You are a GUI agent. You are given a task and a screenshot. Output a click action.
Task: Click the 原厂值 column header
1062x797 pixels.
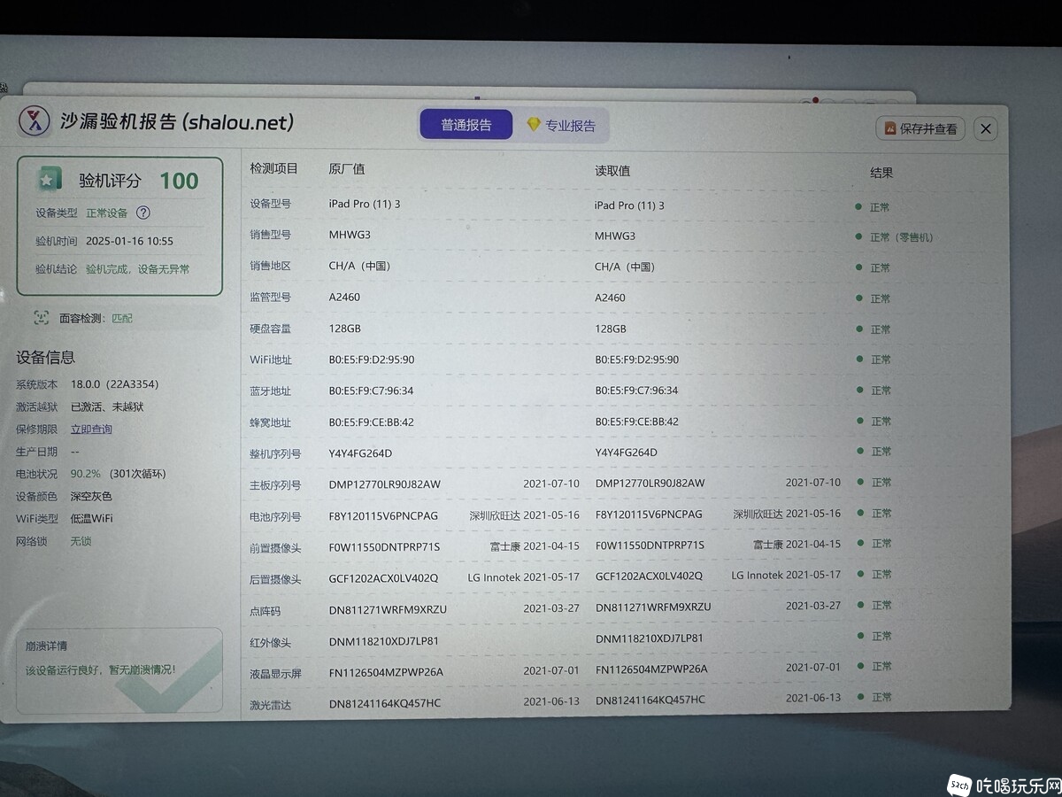(x=347, y=169)
